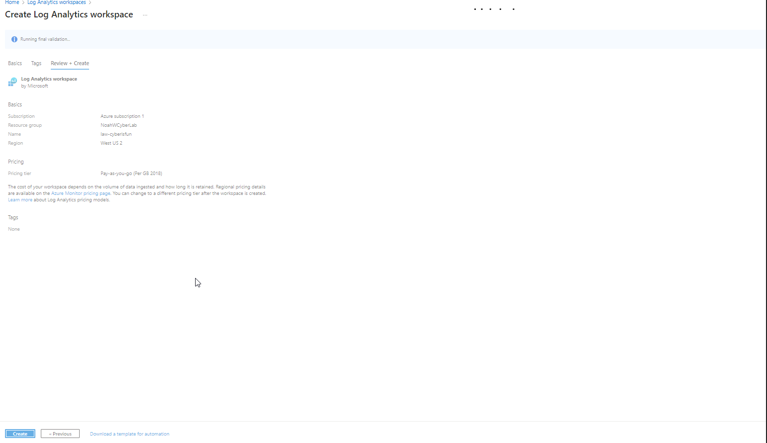Click the Log Analytics workspace product icon

(12, 82)
